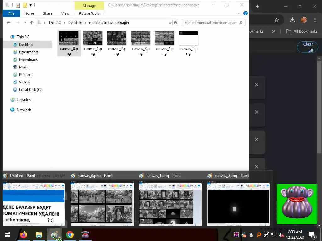
Task: Expand the address bar history dropdown
Action: click(170, 23)
